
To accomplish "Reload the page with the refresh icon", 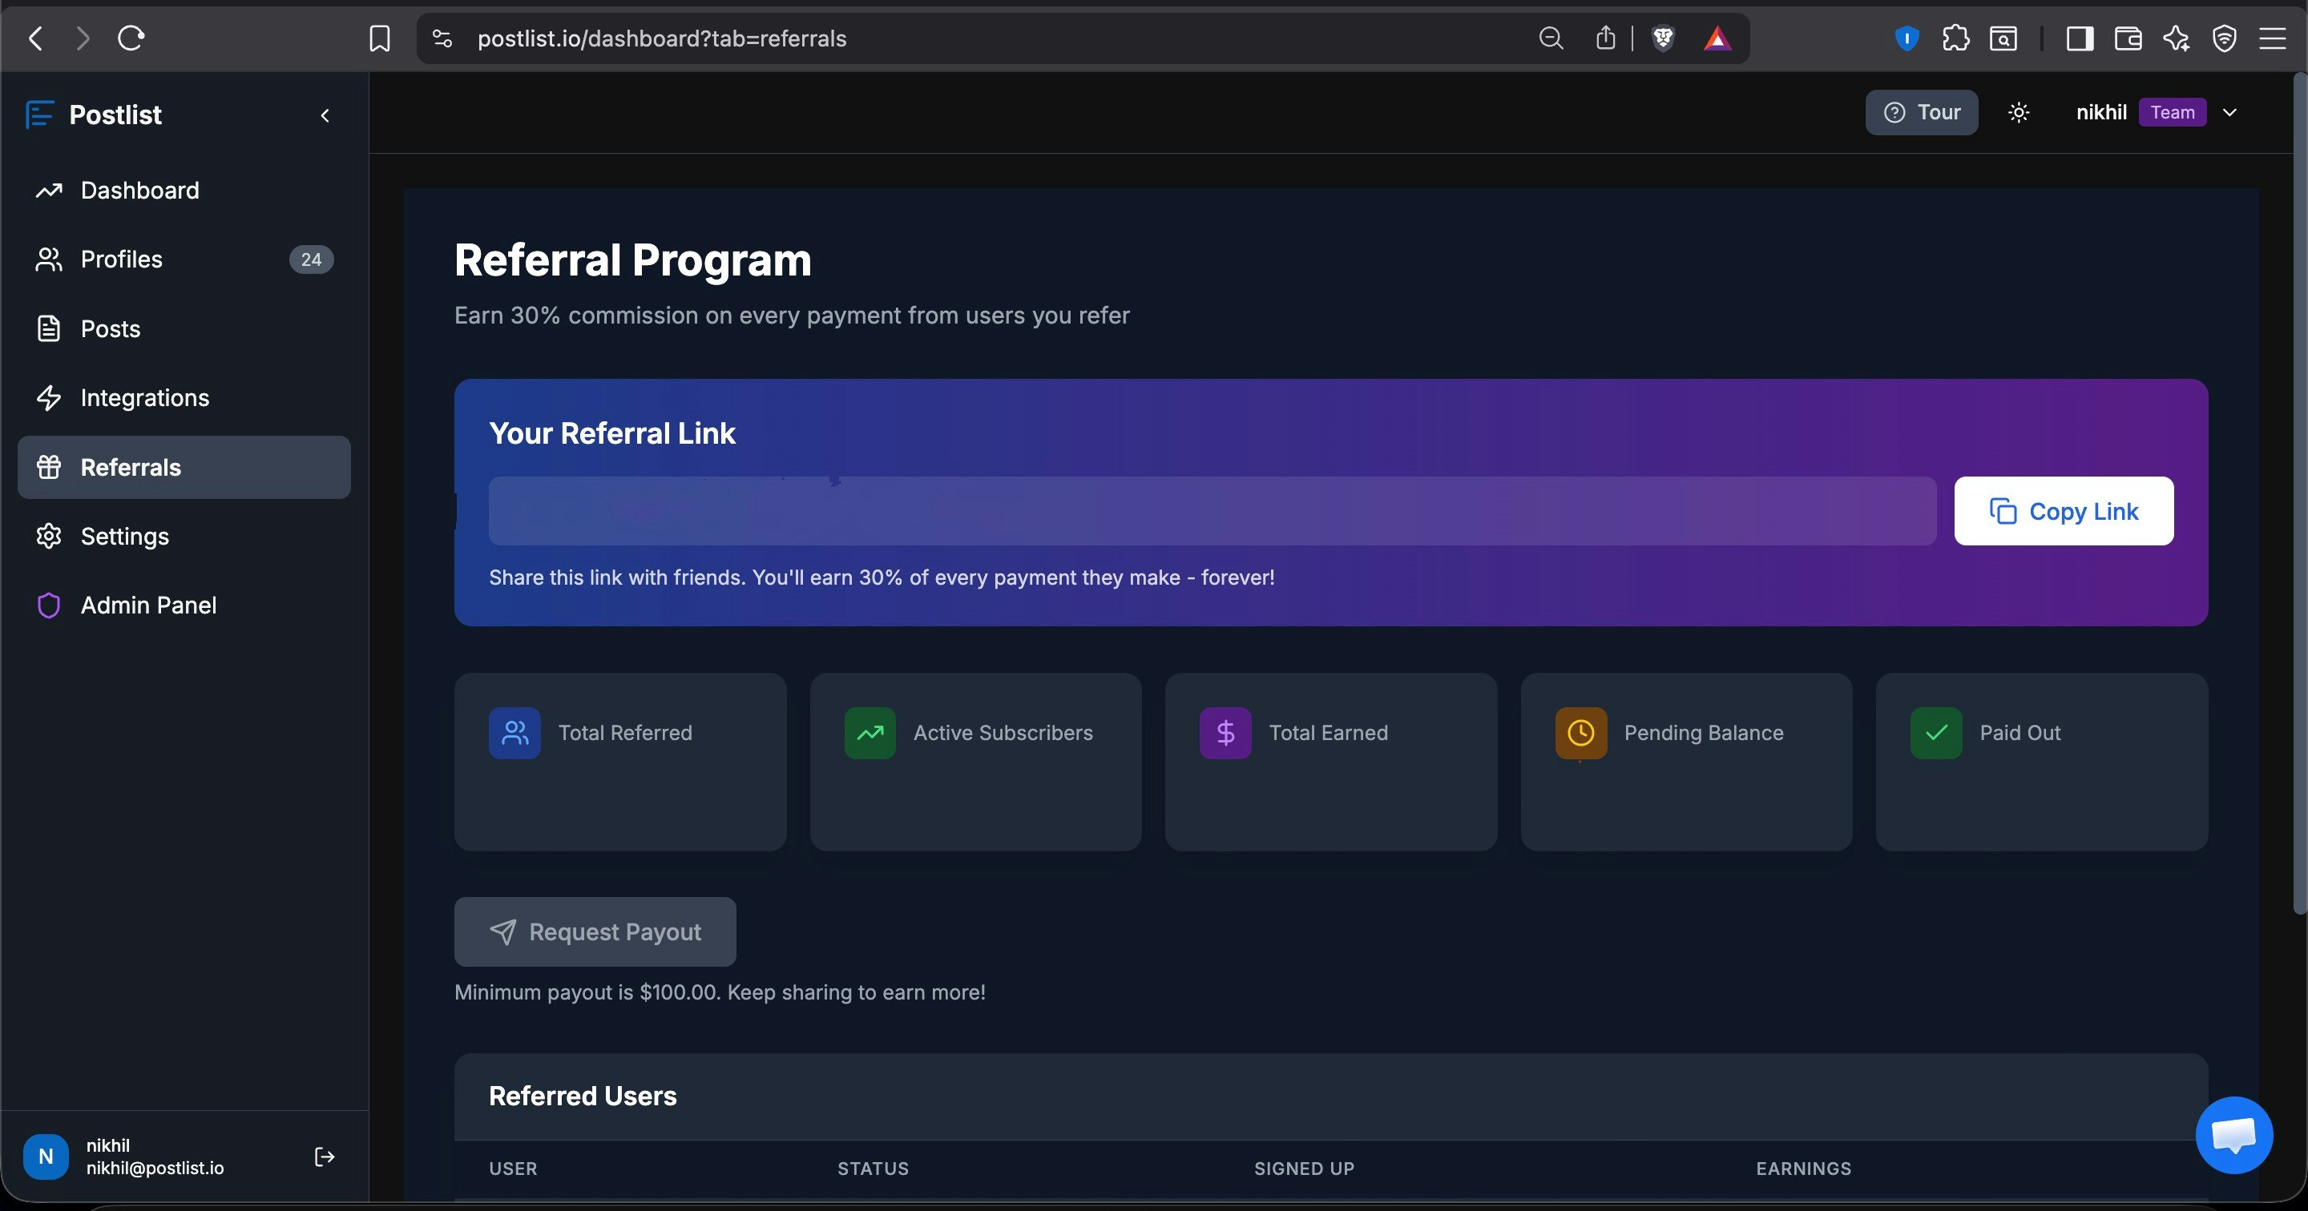I will tap(131, 38).
